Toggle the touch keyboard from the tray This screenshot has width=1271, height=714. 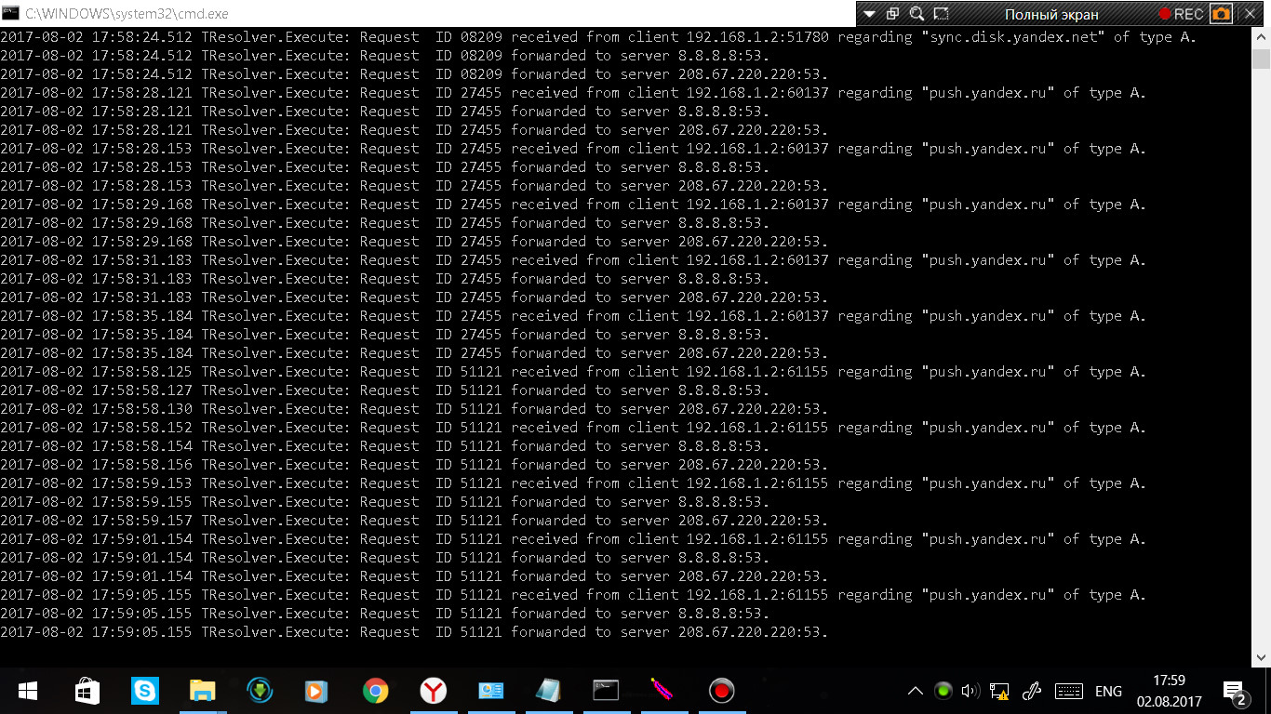[x=1068, y=691]
